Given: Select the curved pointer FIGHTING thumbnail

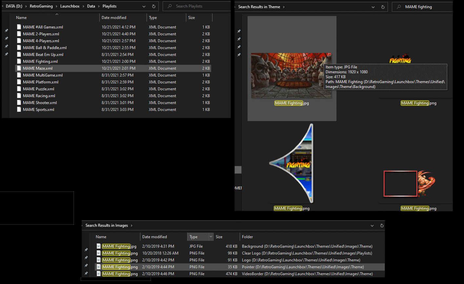Looking at the screenshot, I should point(291,163).
